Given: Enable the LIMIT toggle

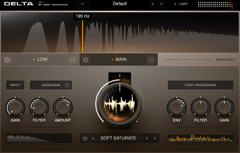Looking at the screenshot, I should [181, 4].
